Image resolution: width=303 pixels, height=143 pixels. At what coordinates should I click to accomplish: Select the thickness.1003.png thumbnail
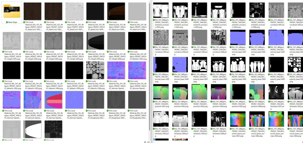pos(161,119)
